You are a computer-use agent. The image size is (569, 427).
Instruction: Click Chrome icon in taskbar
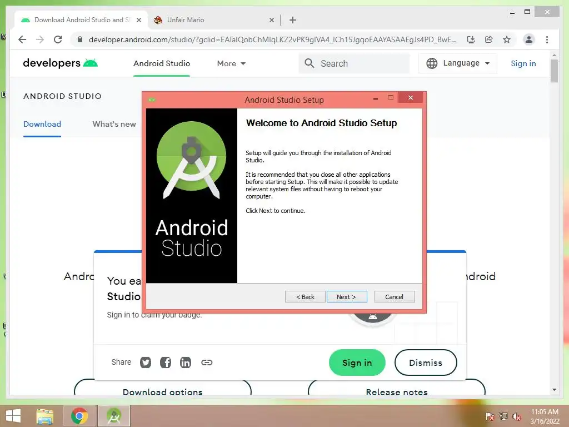(x=79, y=416)
